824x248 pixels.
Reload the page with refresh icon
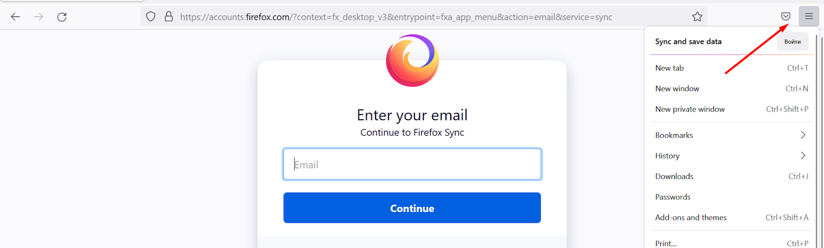[62, 17]
